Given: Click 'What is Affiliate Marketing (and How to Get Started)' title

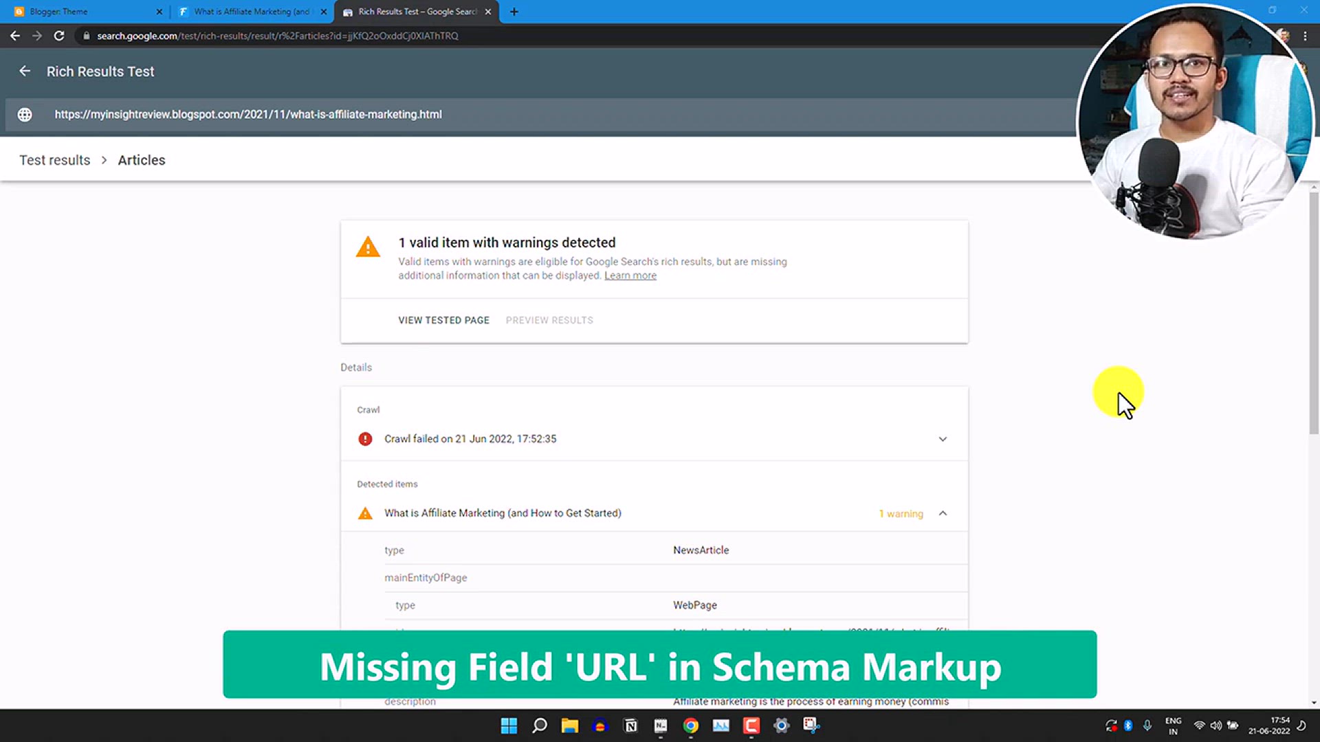Looking at the screenshot, I should (503, 513).
